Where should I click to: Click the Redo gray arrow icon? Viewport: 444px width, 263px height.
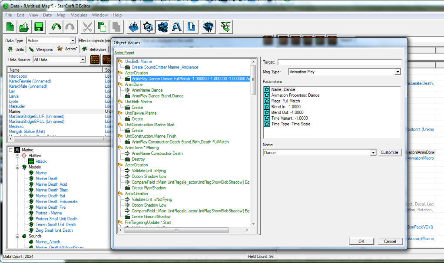click(x=70, y=27)
